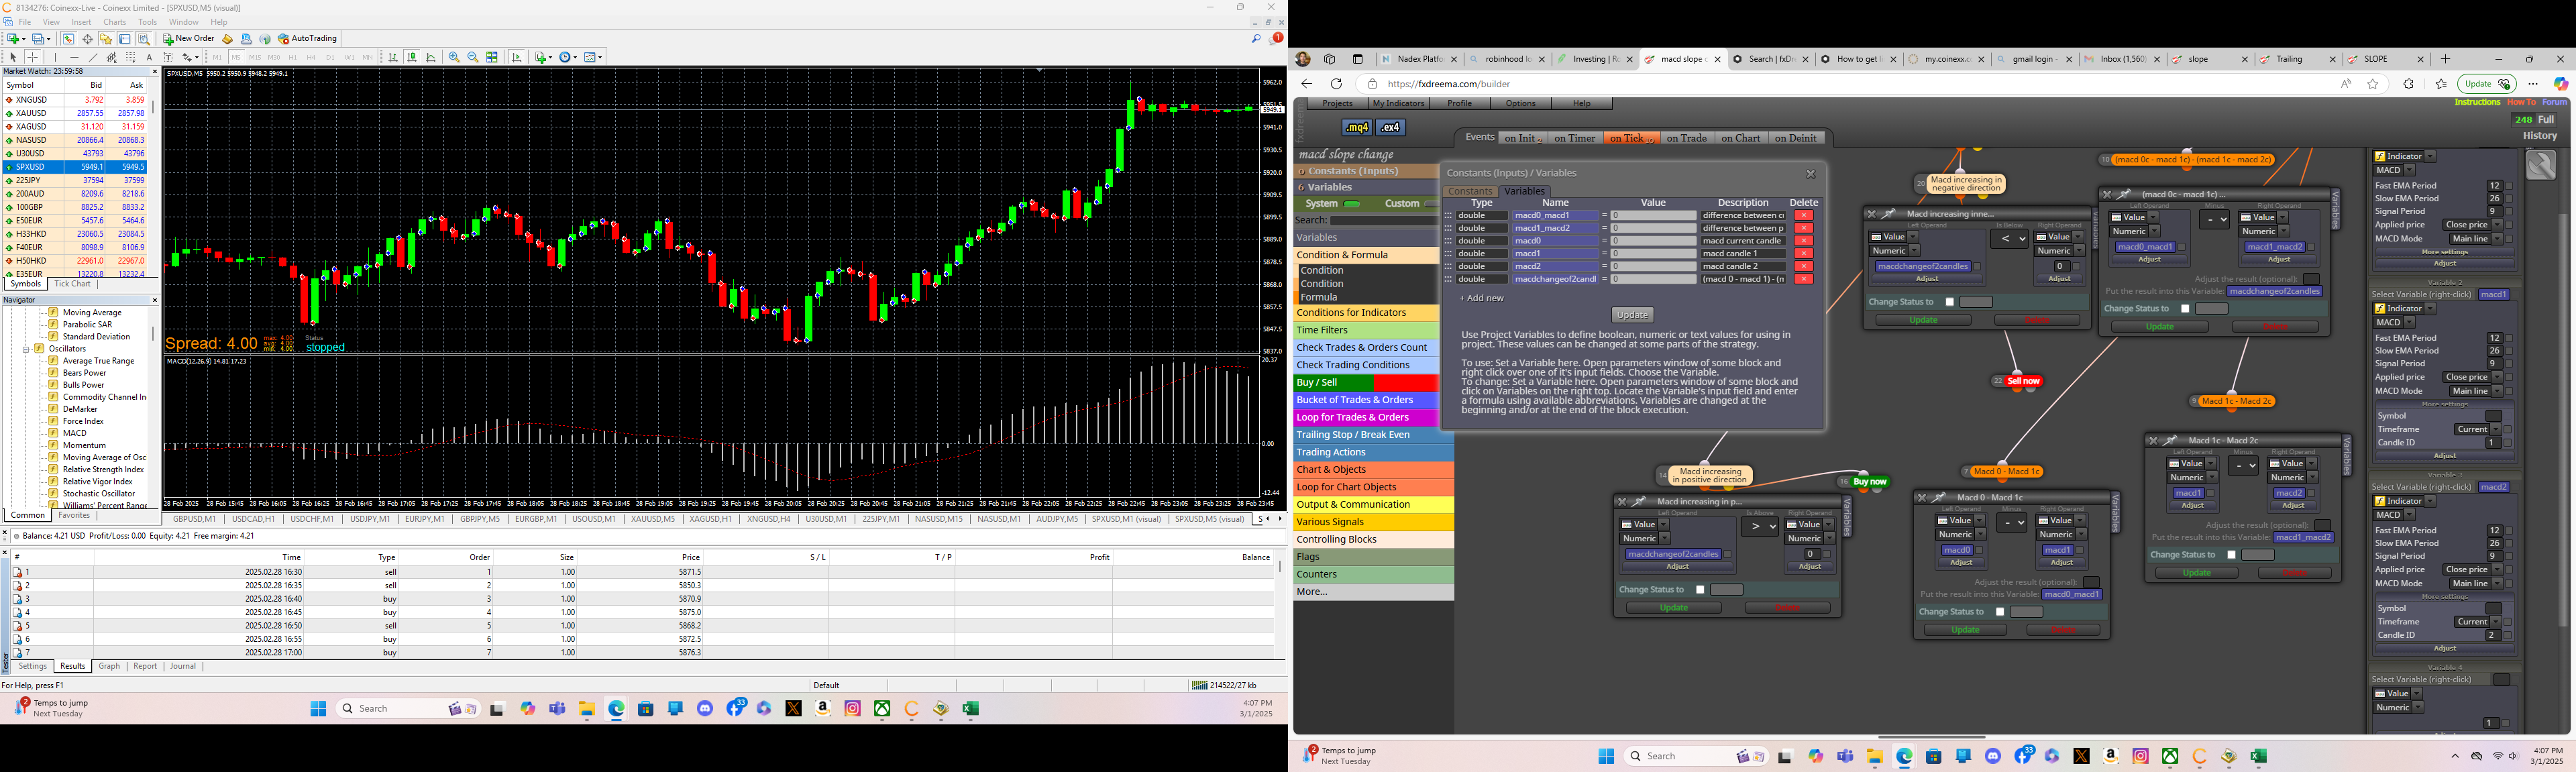The image size is (2576, 772).
Task: Collapse the Oscillators node in Navigator tree
Action: pyautogui.click(x=26, y=349)
